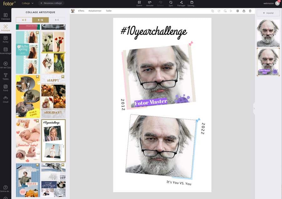Select the Funky collage sidebar icon
Viewport: 282px width, 199px height.
pos(6,39)
